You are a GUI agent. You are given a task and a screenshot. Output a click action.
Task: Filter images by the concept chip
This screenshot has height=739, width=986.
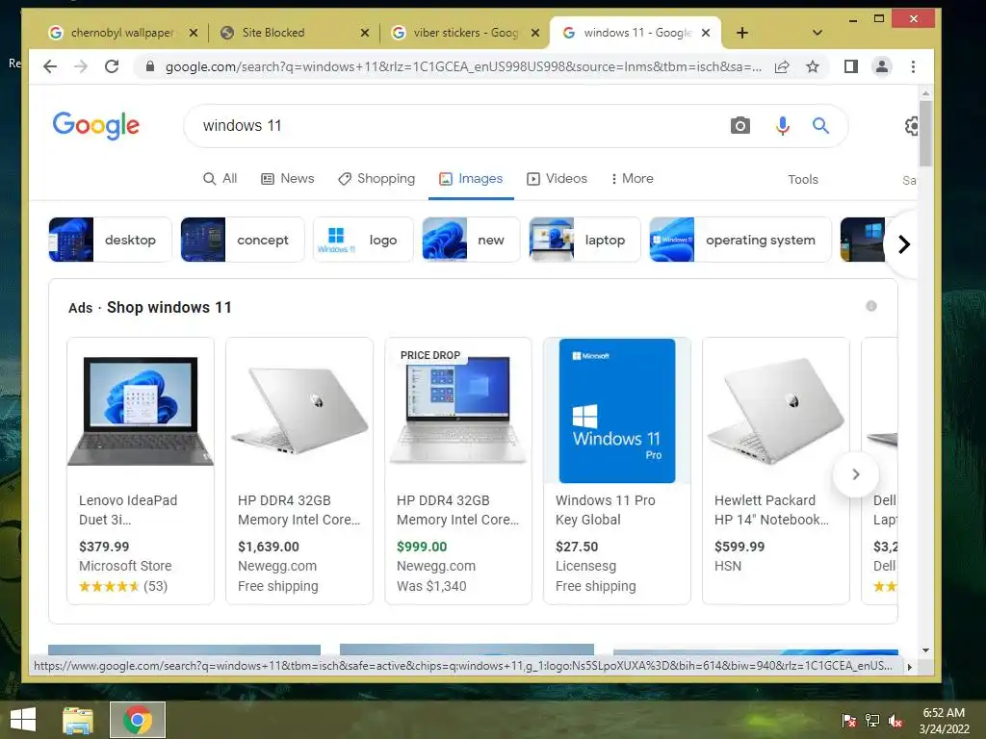pos(242,240)
